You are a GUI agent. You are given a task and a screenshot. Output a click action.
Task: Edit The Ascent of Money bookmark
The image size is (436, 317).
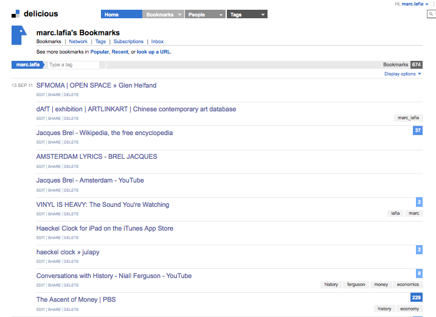41,310
